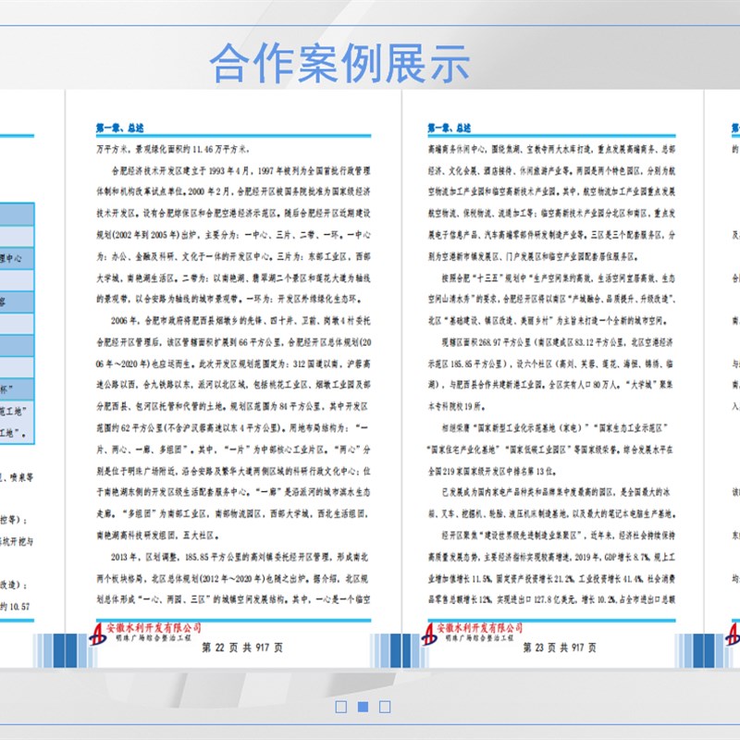Select the third carousel indicator square

(385, 707)
